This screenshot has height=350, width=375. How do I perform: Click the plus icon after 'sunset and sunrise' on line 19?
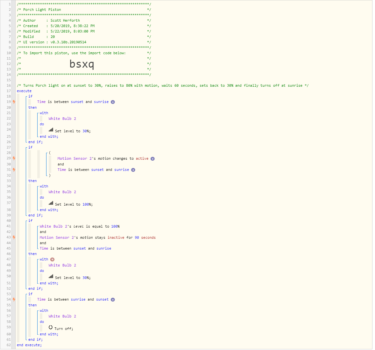[x=113, y=102]
